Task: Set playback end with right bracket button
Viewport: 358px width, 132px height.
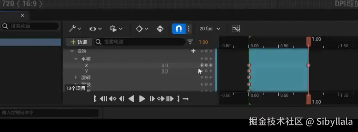Action: point(178,99)
